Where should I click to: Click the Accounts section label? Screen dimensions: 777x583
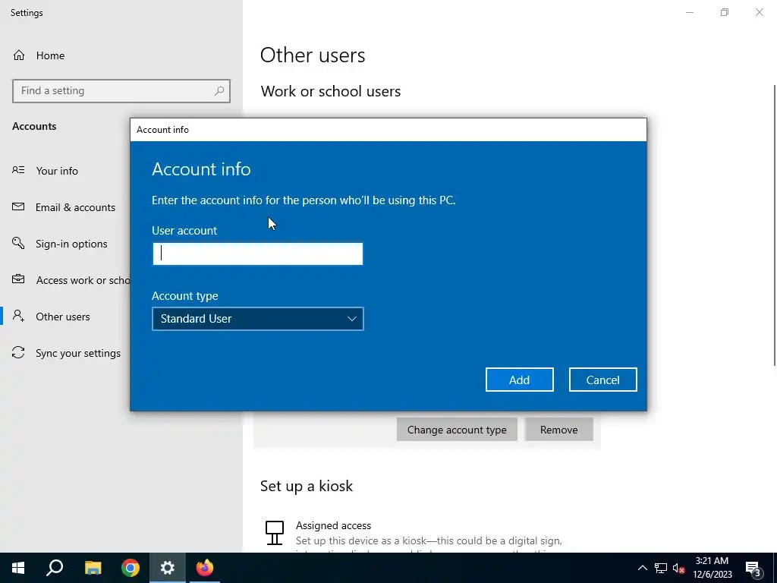pos(34,126)
